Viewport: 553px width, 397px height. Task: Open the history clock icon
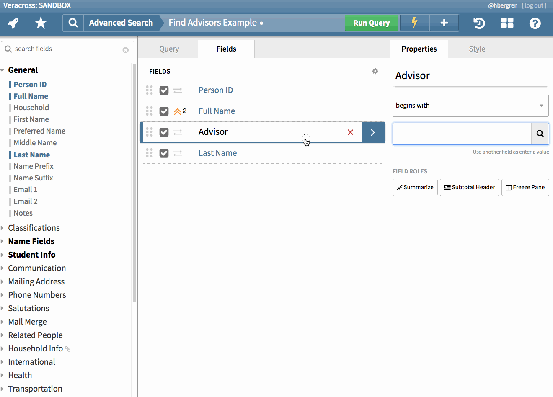tap(479, 23)
